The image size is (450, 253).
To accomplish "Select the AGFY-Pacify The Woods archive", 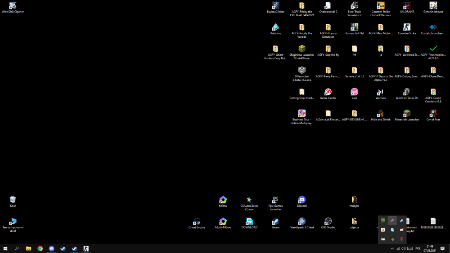I will click(x=301, y=31).
